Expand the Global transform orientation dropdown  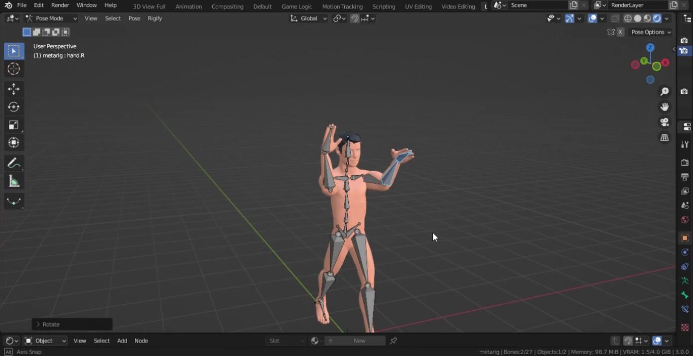click(309, 18)
